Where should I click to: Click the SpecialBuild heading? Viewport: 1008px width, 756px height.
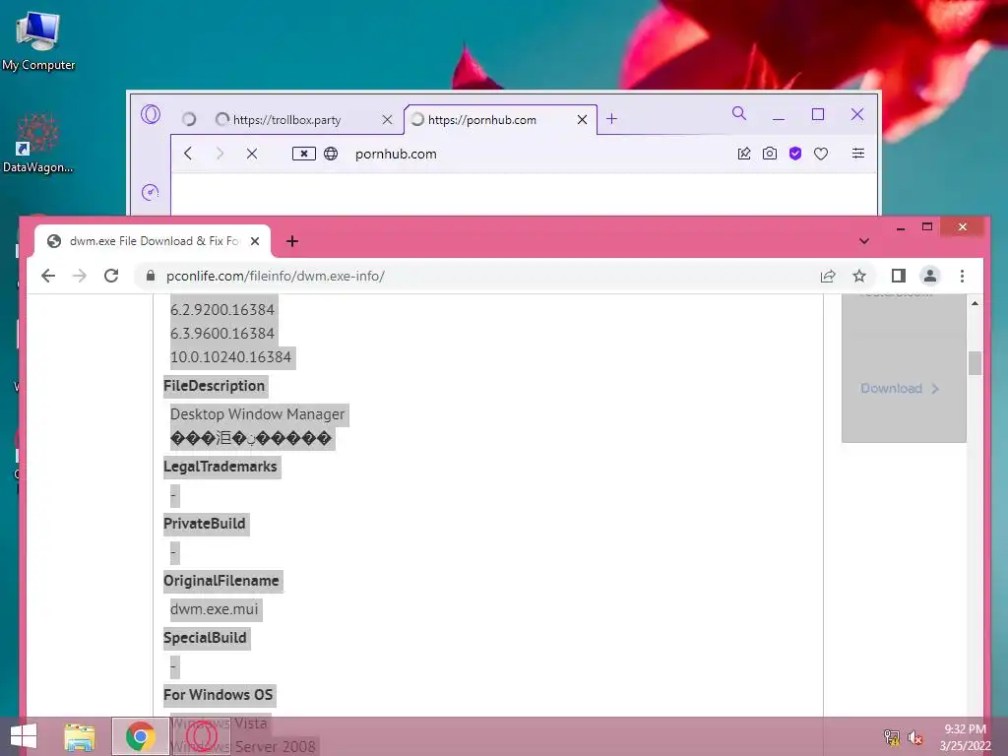coord(205,638)
